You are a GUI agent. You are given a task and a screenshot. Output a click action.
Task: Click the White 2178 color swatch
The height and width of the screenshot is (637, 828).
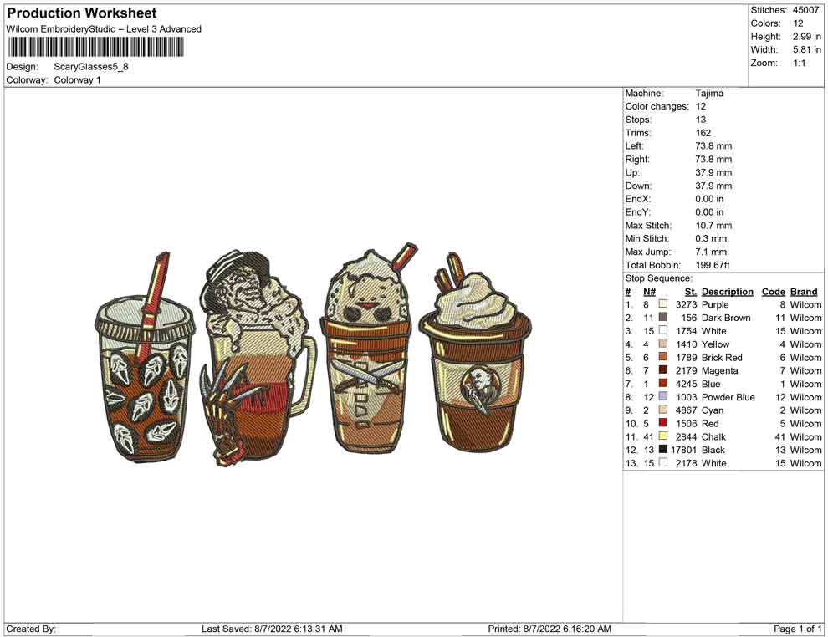tap(663, 462)
